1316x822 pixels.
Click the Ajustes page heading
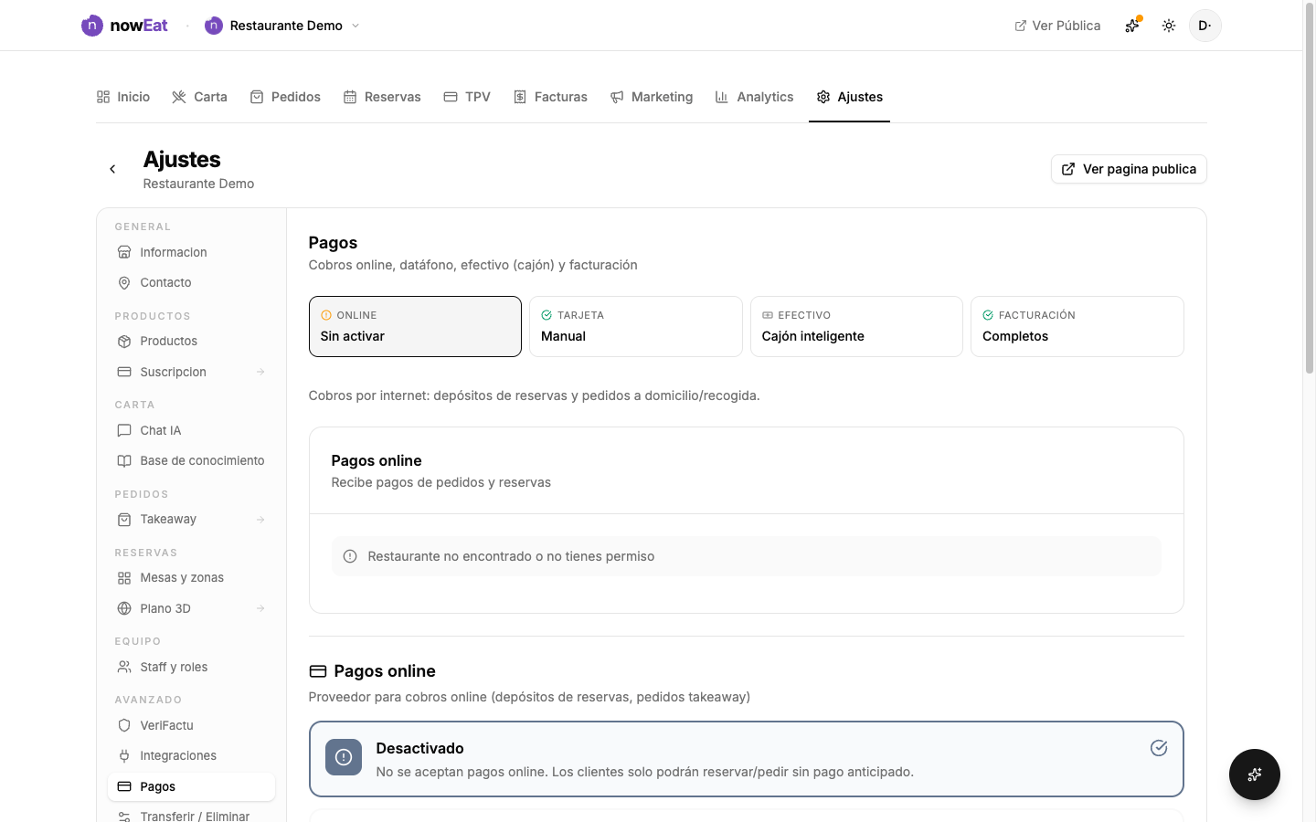[182, 160]
